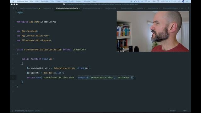Click 'Controller' after extends keyword
Screen dimensions: 201x113
[79, 50]
